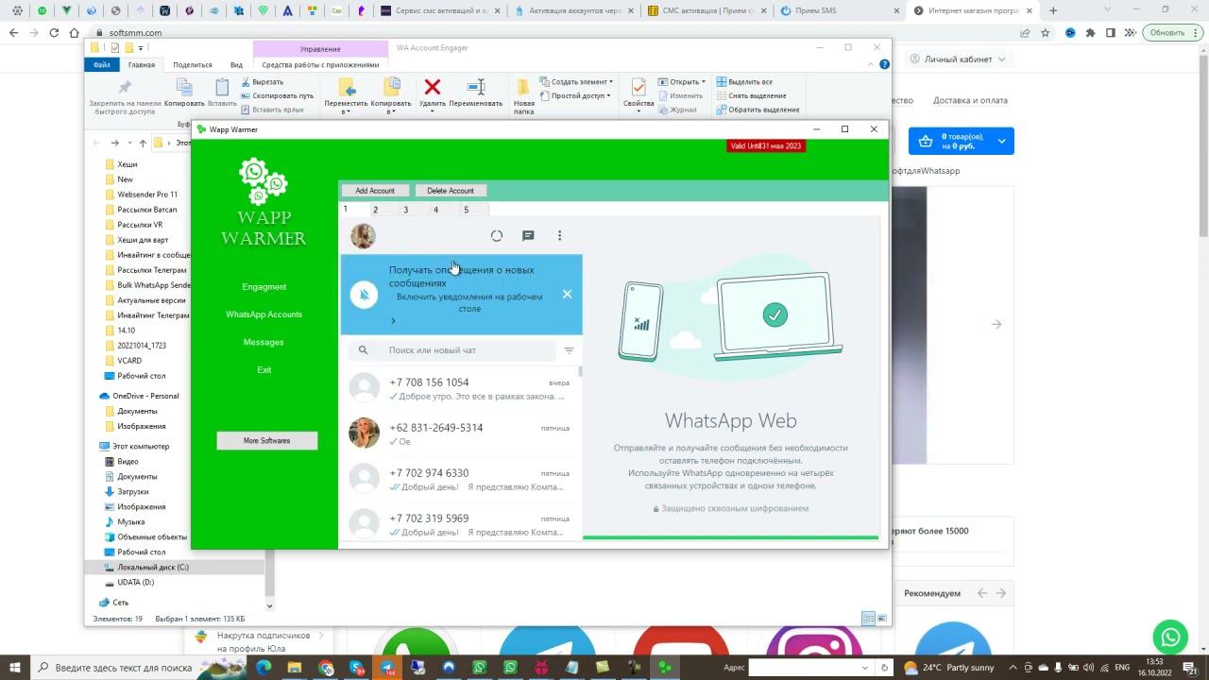Open the Поделиться ribbon tab in Explorer
The image size is (1209, 680).
(x=193, y=65)
